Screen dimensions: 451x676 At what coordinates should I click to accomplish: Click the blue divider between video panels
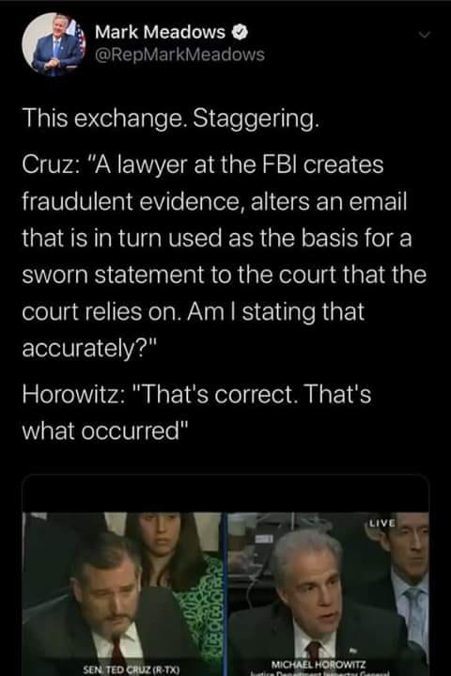point(225,593)
